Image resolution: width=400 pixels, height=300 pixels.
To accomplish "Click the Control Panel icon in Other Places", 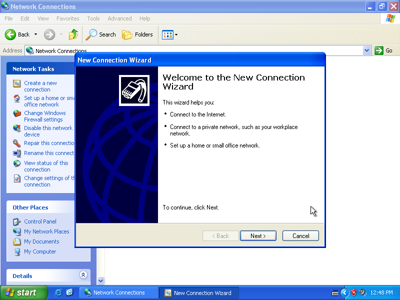I will click(x=17, y=221).
